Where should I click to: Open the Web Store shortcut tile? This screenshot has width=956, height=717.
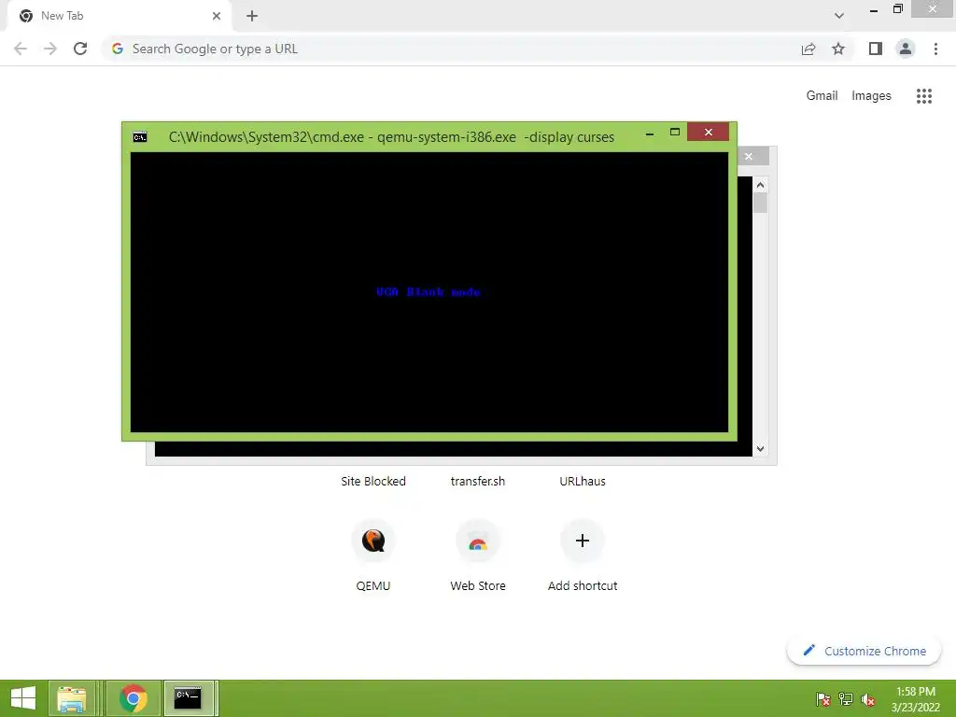point(478,541)
